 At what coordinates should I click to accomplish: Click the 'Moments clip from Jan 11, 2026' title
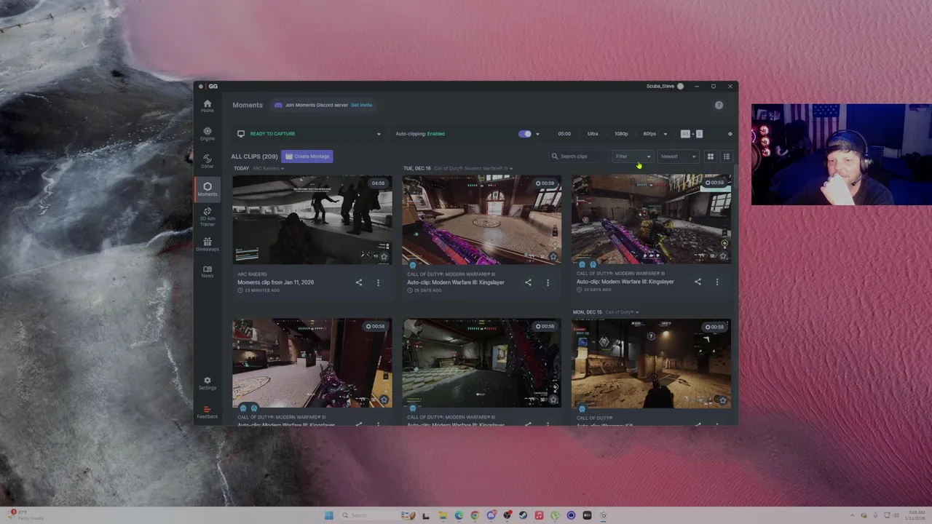275,282
